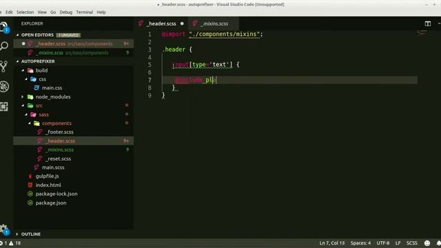Open the View menu

point(42,12)
